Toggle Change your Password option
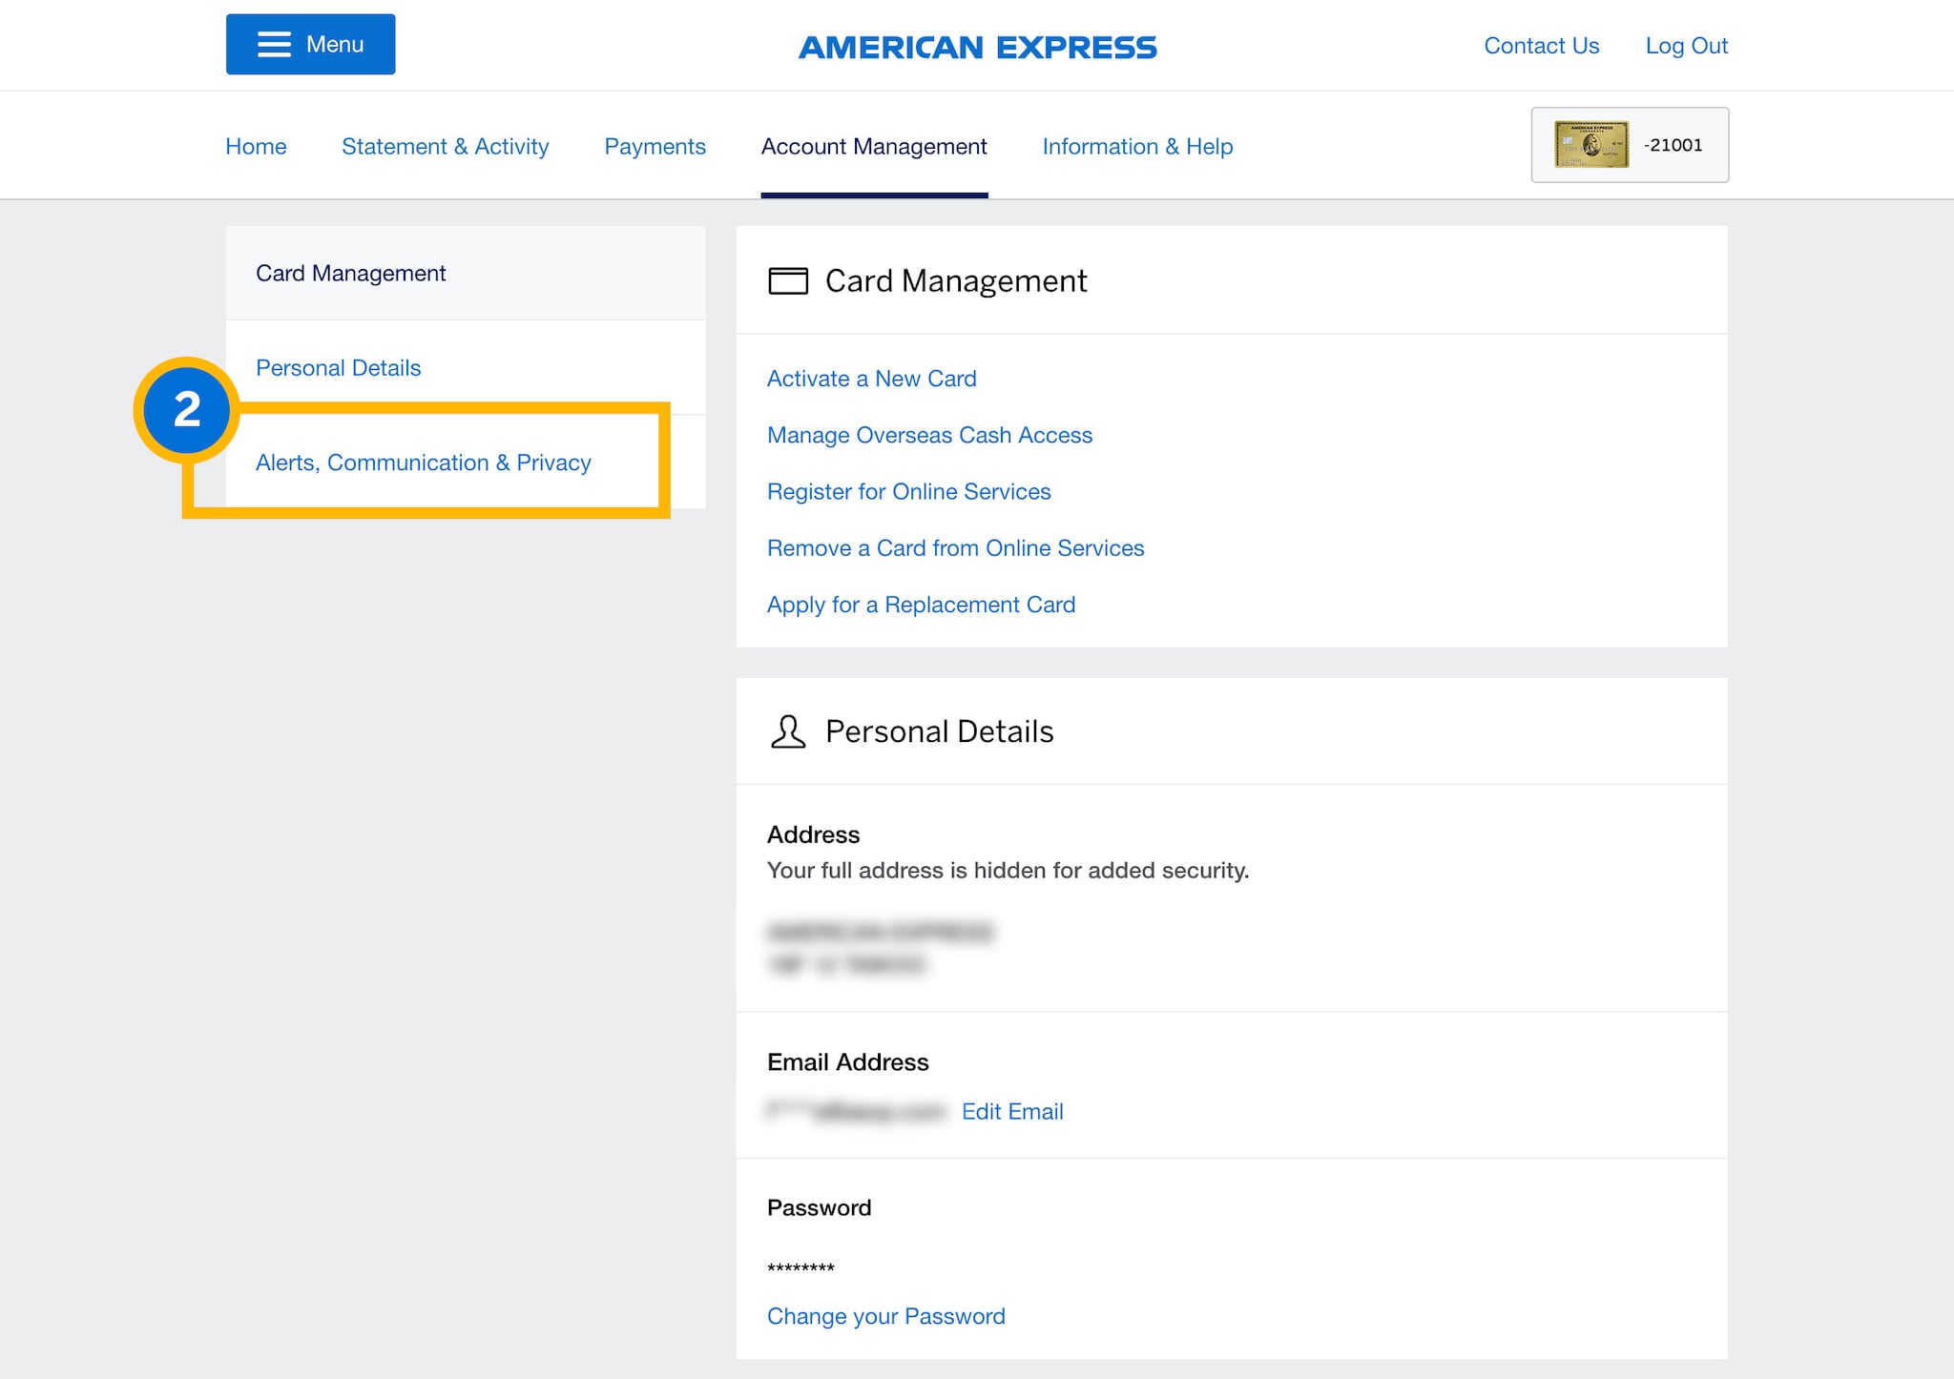1954x1379 pixels. coord(885,1315)
